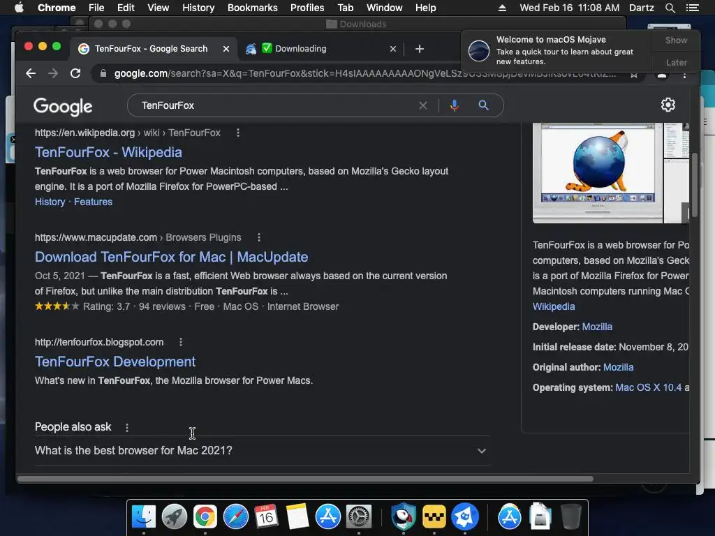The width and height of the screenshot is (715, 536).
Task: Open the Profiles menu
Action: pos(307,8)
